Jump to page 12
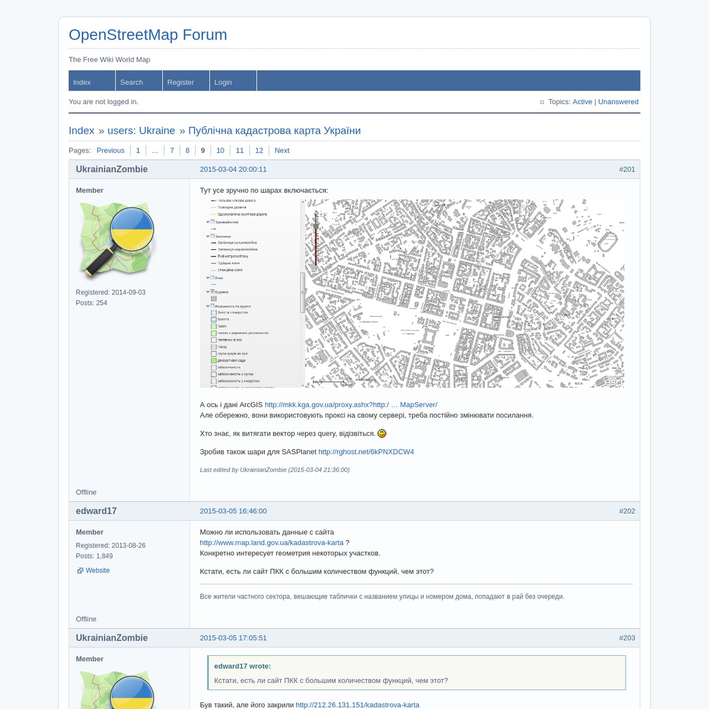This screenshot has height=709, width=709. coord(259,151)
